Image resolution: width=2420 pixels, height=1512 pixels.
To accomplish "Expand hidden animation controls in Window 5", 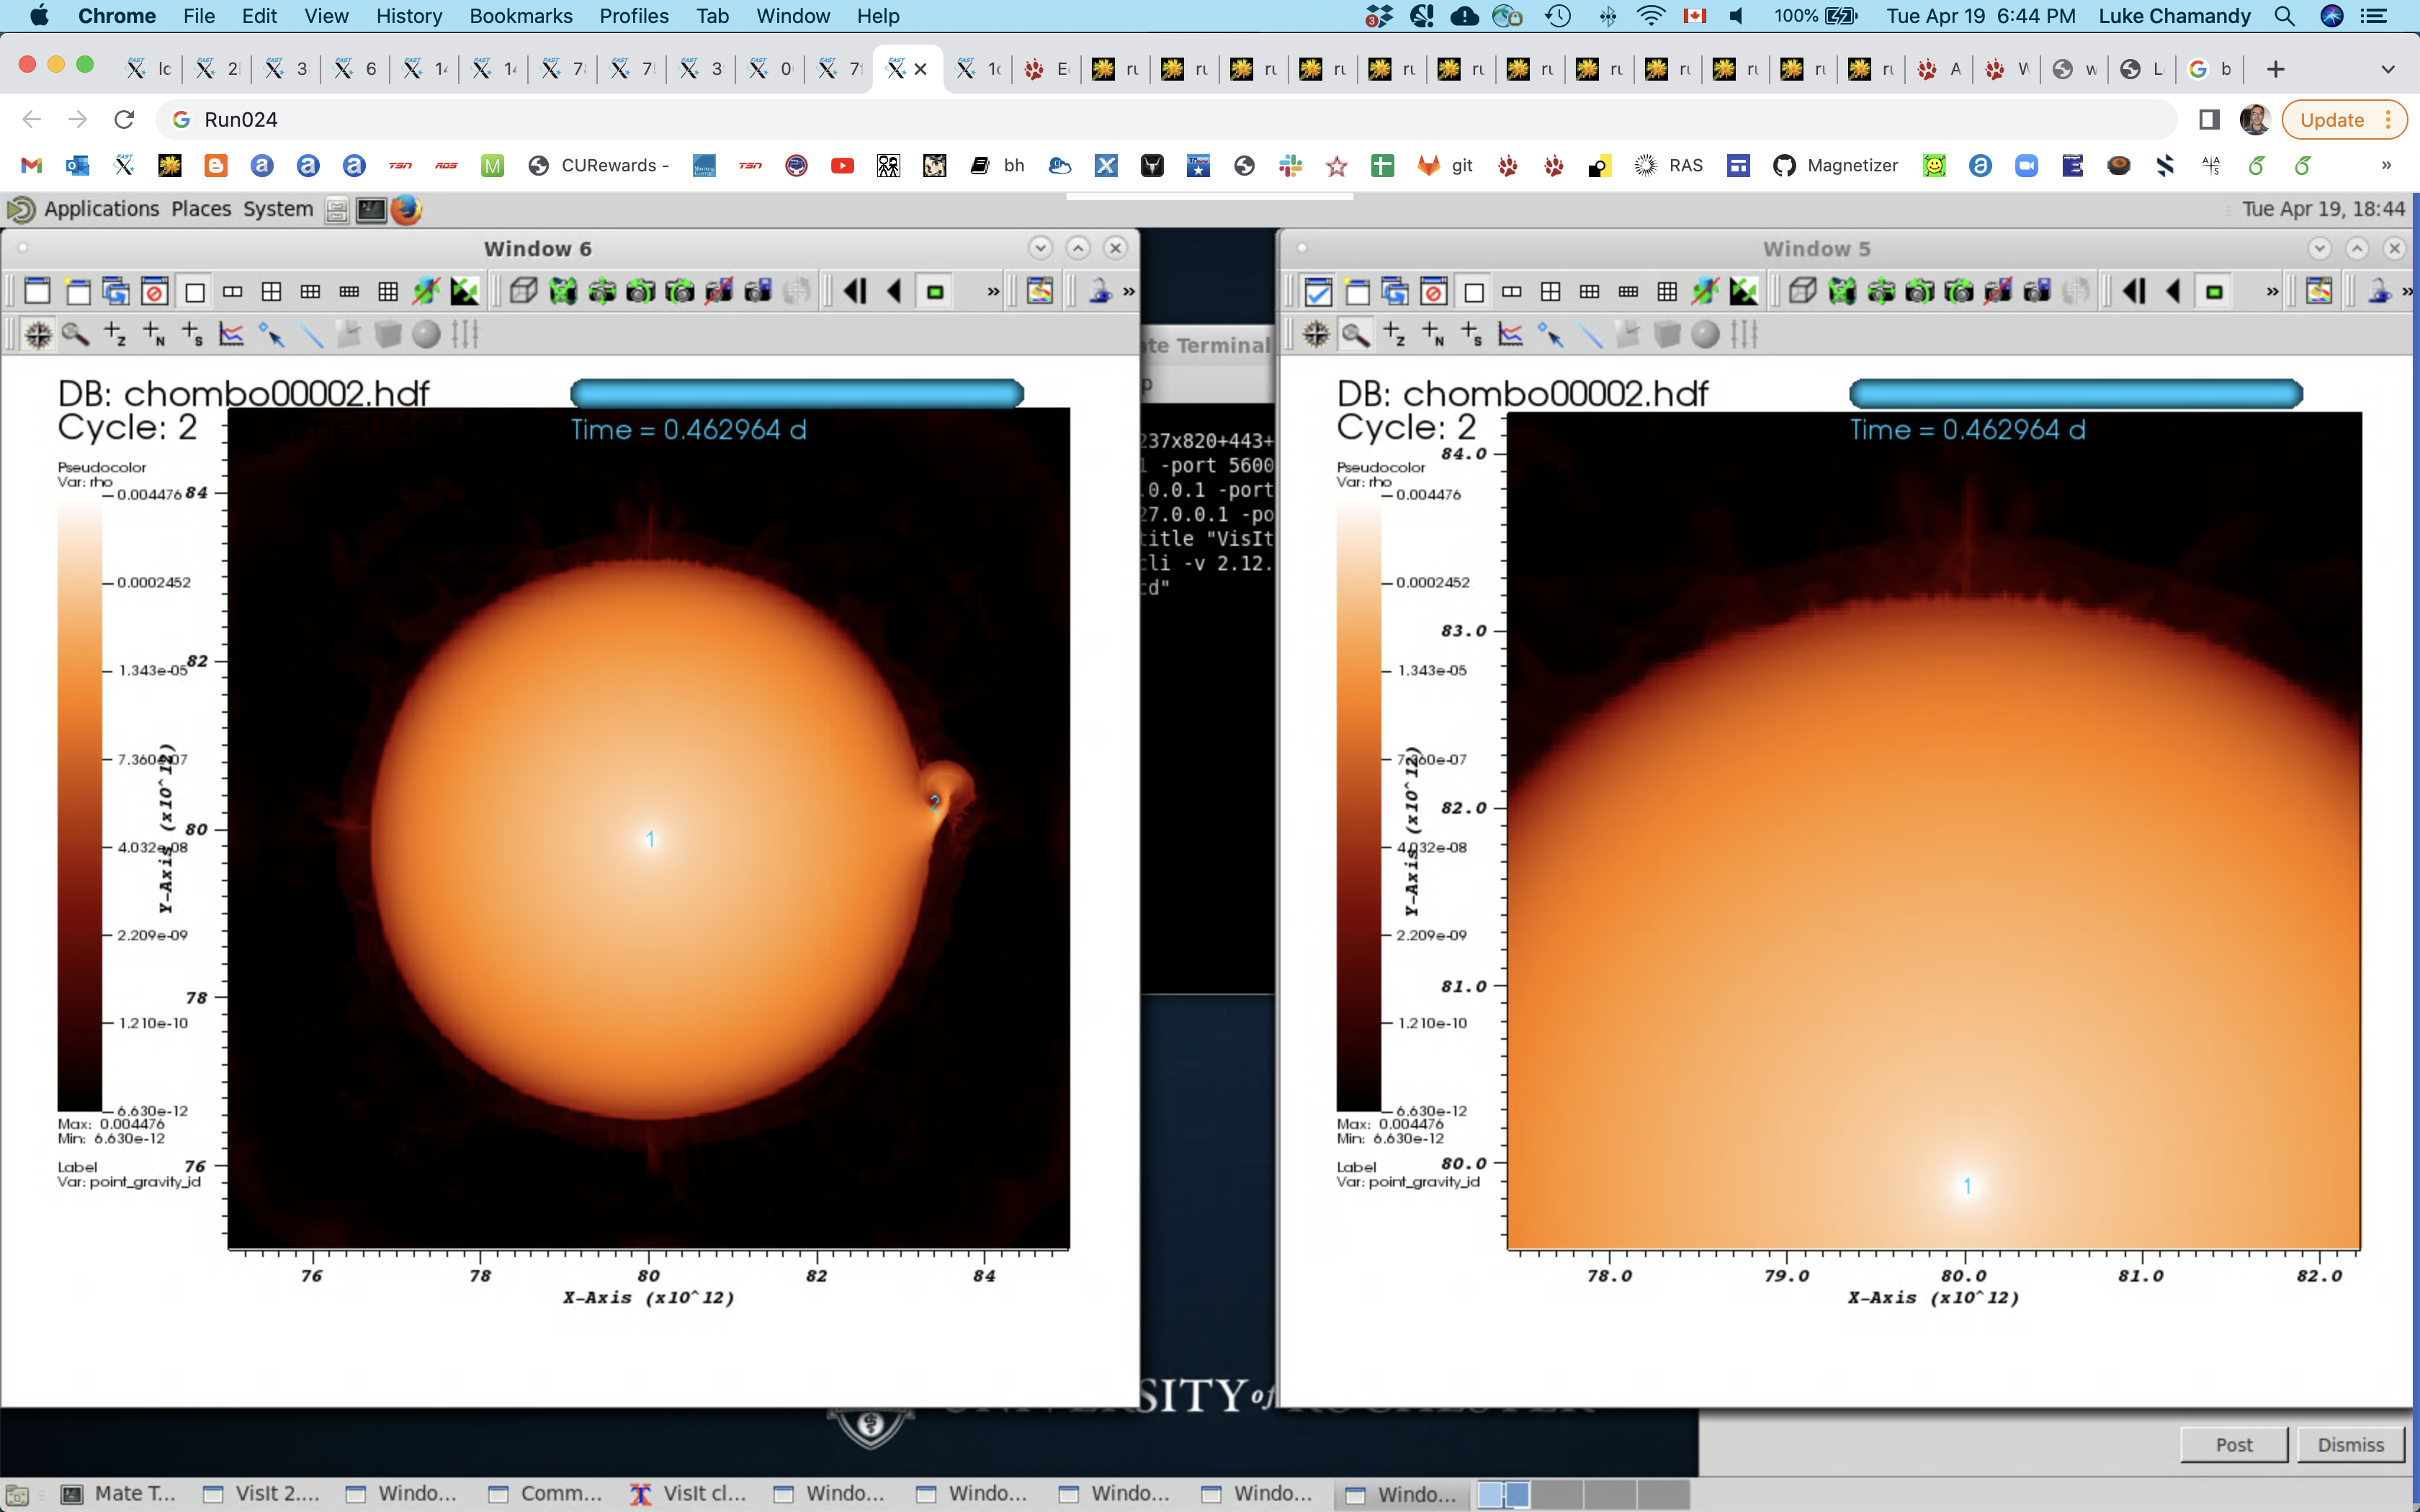I will [2272, 291].
